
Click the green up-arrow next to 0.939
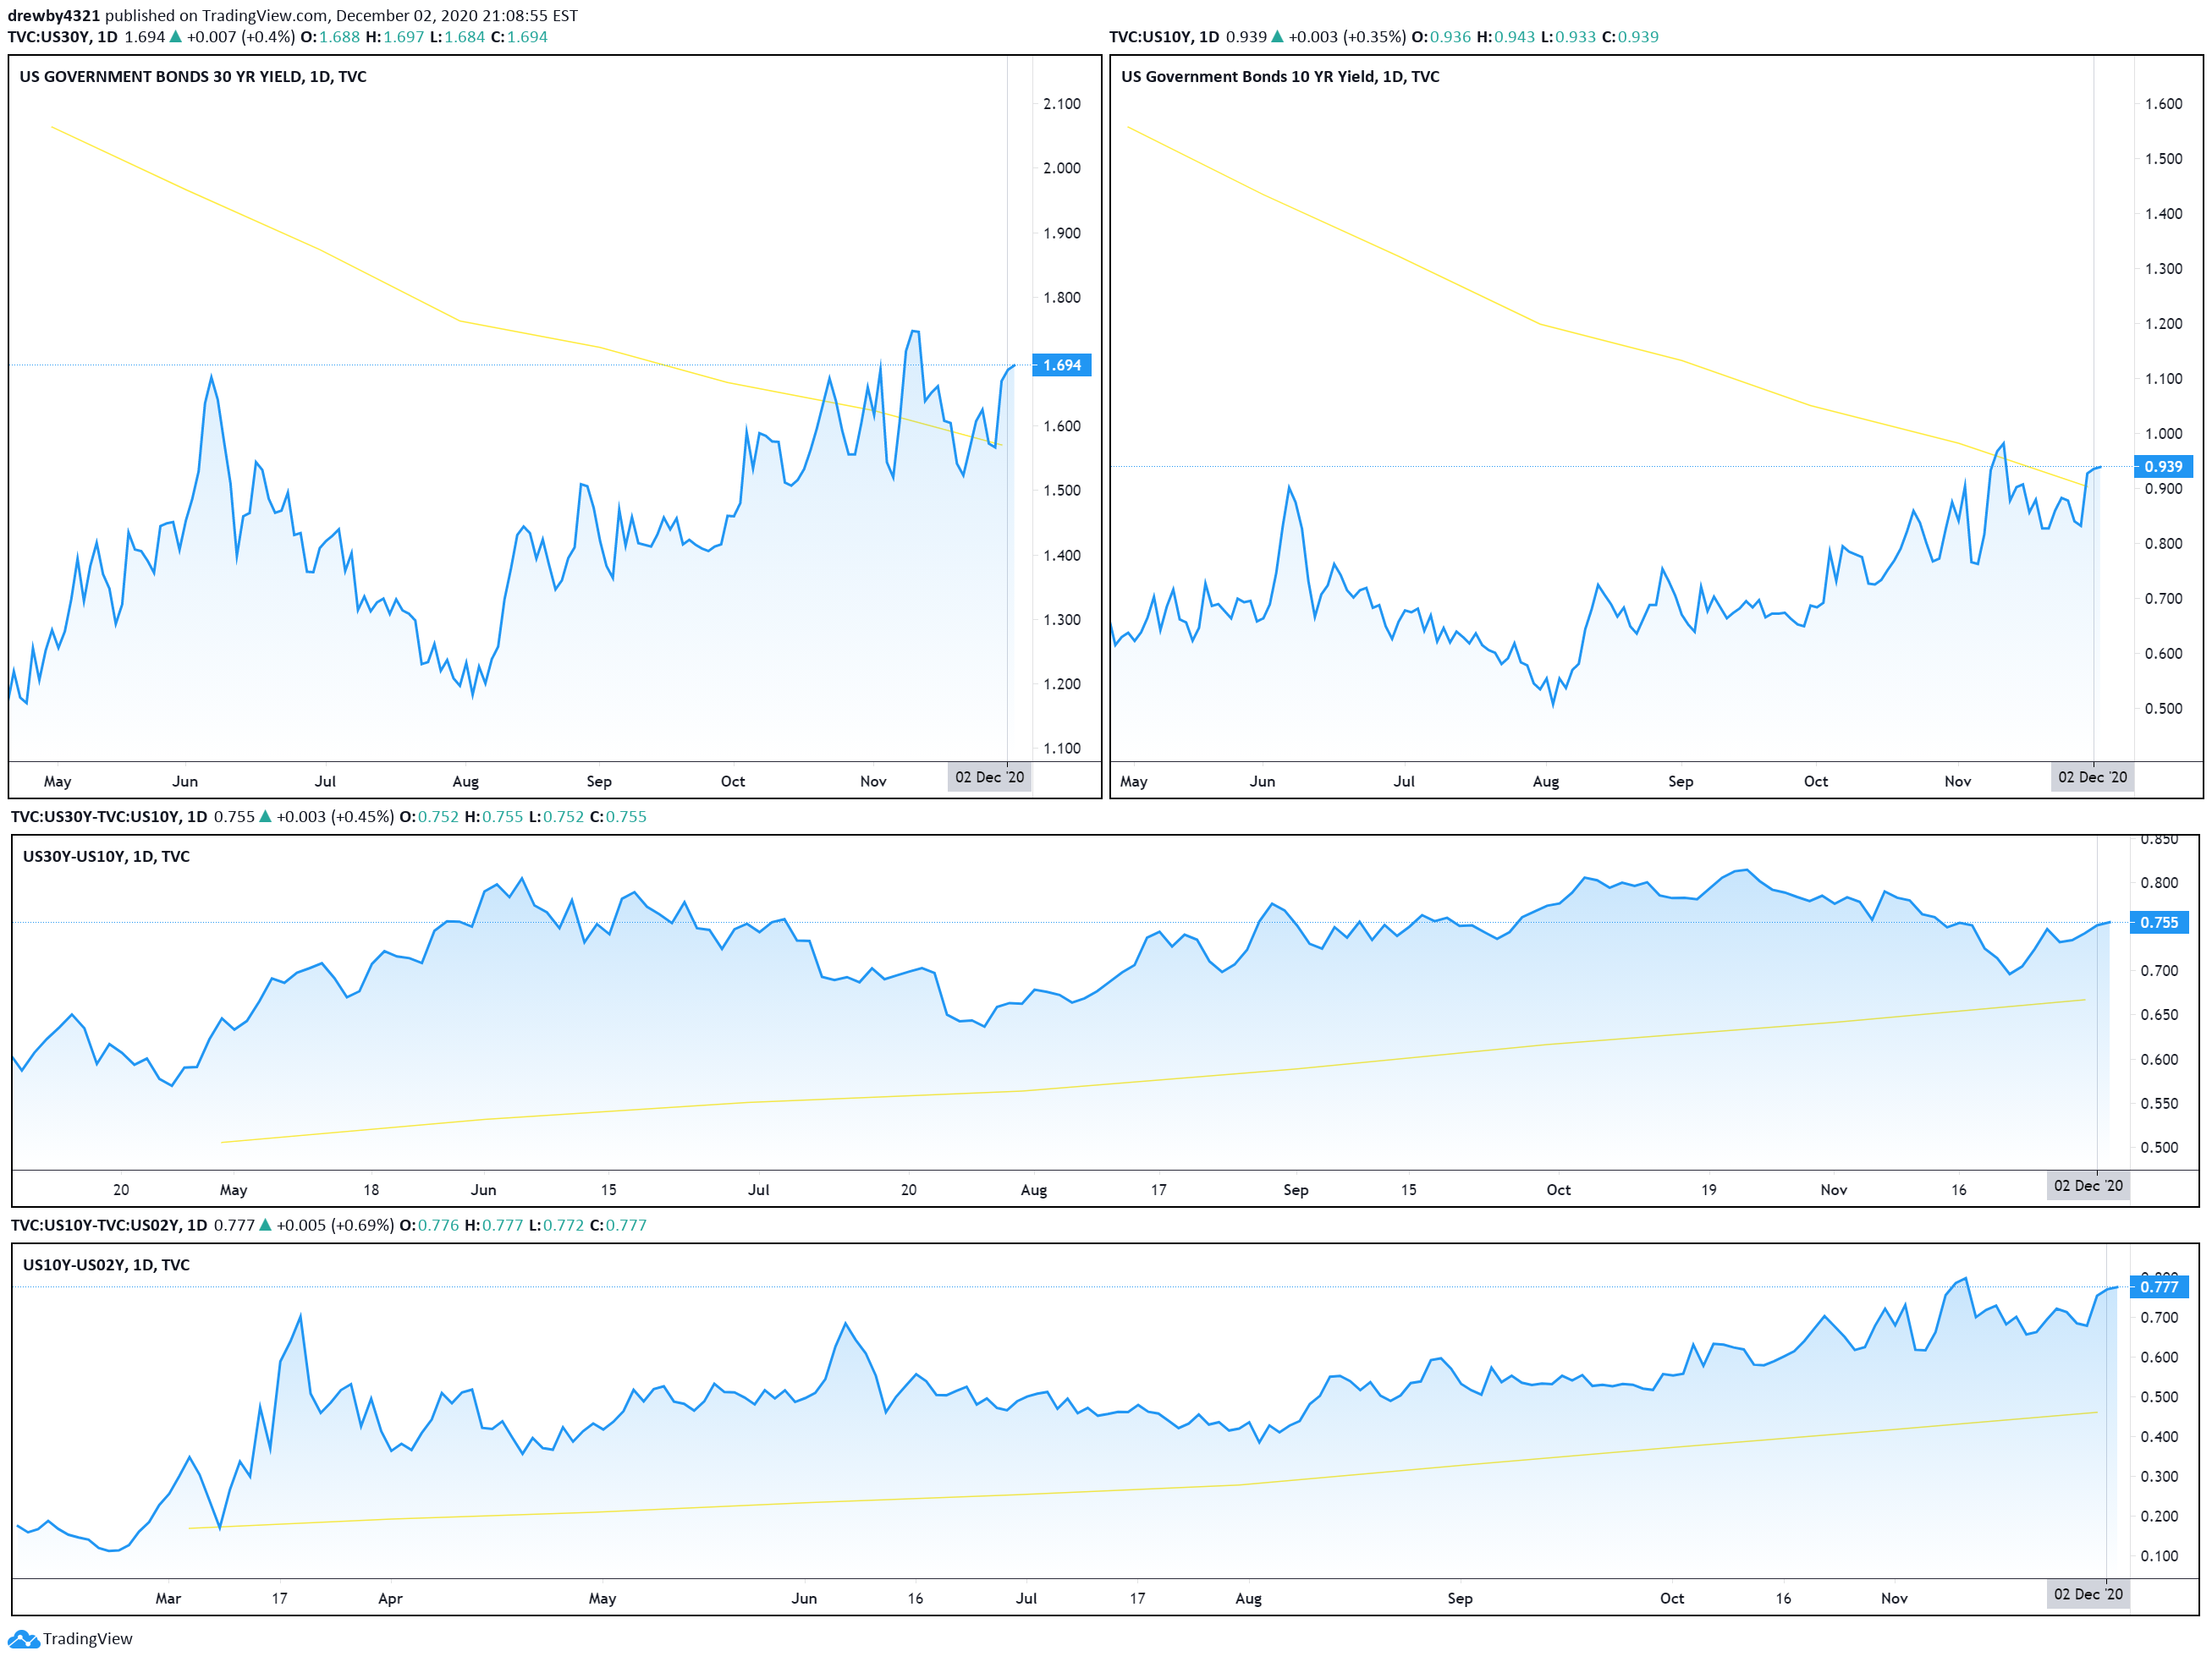click(x=1277, y=37)
